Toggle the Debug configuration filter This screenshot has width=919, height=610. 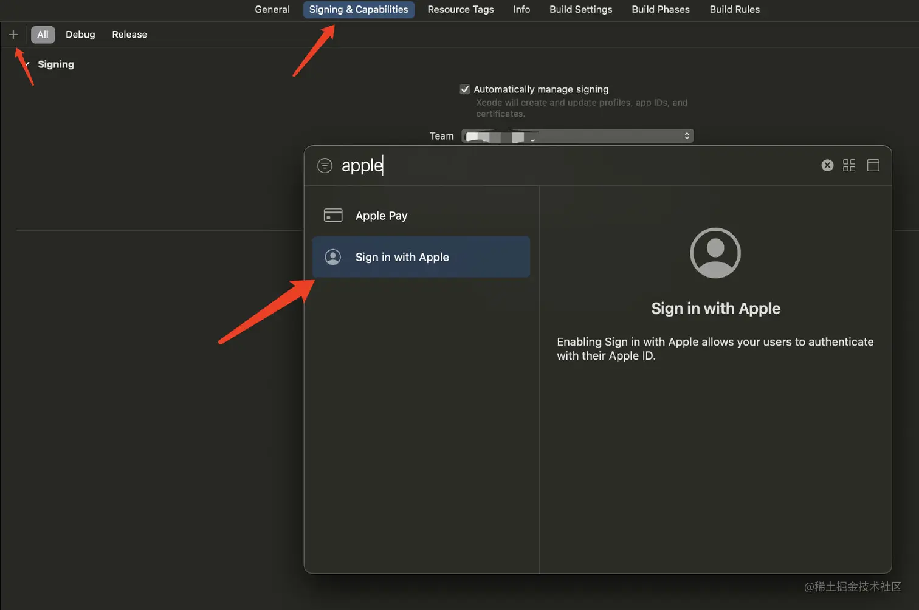(80, 35)
